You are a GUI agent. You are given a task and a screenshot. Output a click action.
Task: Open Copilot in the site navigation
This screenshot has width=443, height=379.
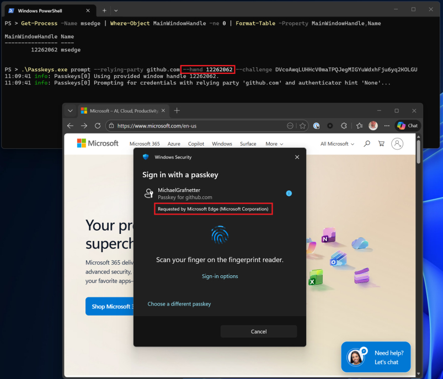click(196, 144)
